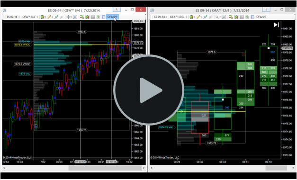This screenshot has height=180, width=297.
Task: Click the green dollar sheet icon in right toolbar
Action: [247, 17]
